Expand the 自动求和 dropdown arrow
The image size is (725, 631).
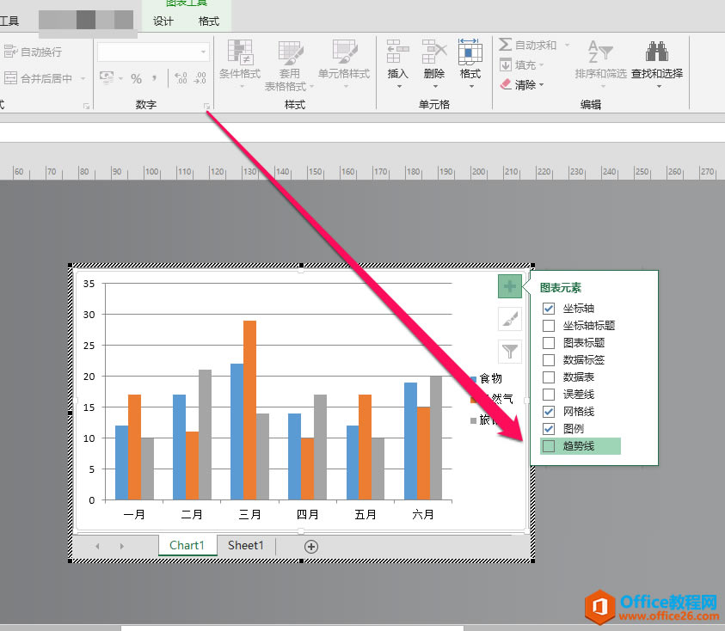pyautogui.click(x=567, y=45)
